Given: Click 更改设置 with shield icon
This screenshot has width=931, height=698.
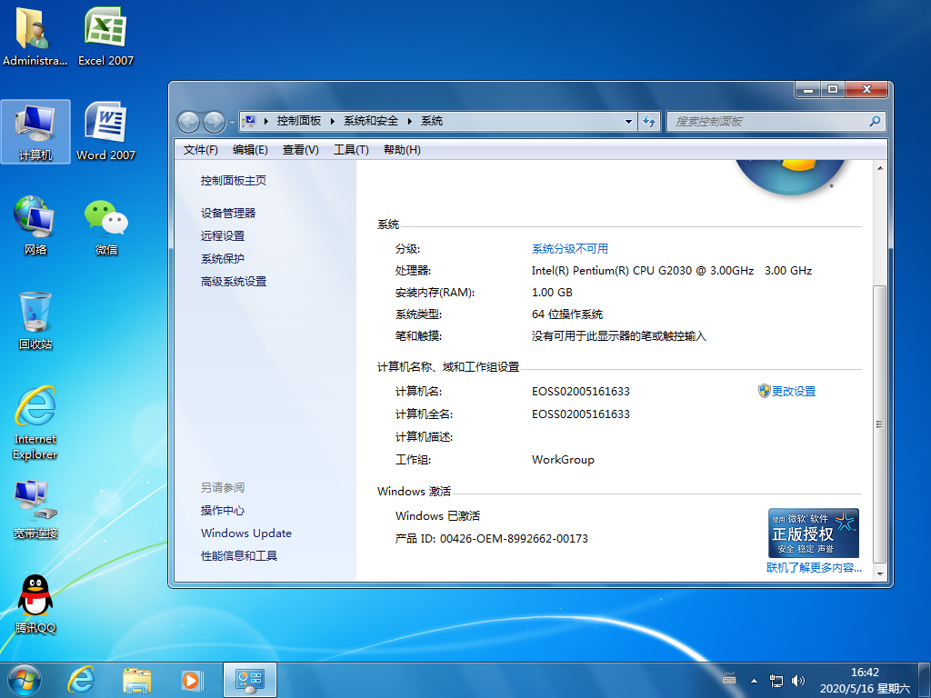Looking at the screenshot, I should [786, 391].
